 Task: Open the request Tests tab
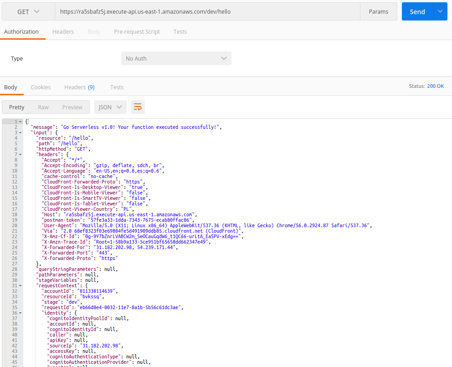pos(180,32)
